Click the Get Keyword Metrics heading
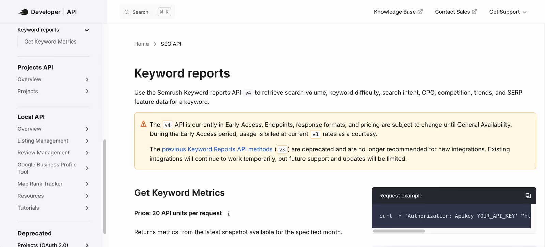Screen dimensions: 545x247 (180, 193)
